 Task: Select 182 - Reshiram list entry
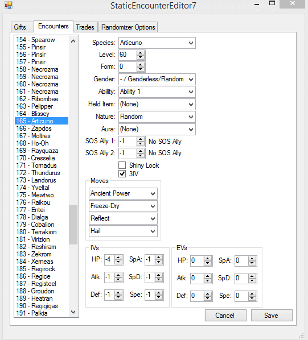click(42, 247)
